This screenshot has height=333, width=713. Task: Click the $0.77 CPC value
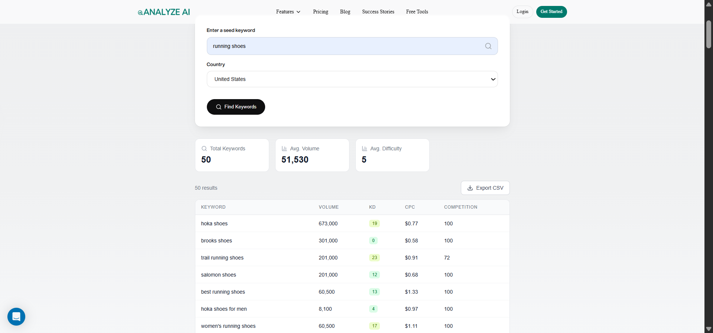tap(411, 223)
